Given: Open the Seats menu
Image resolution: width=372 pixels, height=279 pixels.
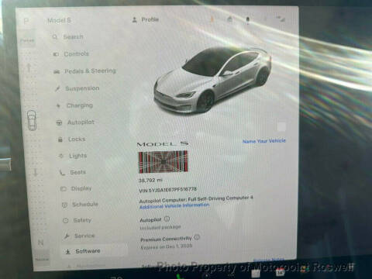Looking at the screenshot, I should pyautogui.click(x=73, y=172).
